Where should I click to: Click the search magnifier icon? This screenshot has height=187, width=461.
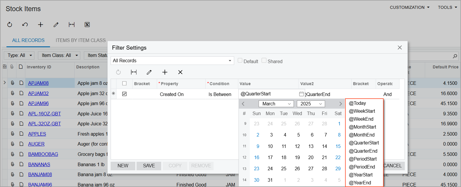pos(455,56)
